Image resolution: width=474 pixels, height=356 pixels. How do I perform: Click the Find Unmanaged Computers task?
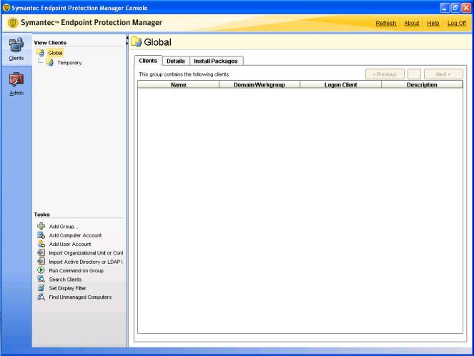click(80, 297)
